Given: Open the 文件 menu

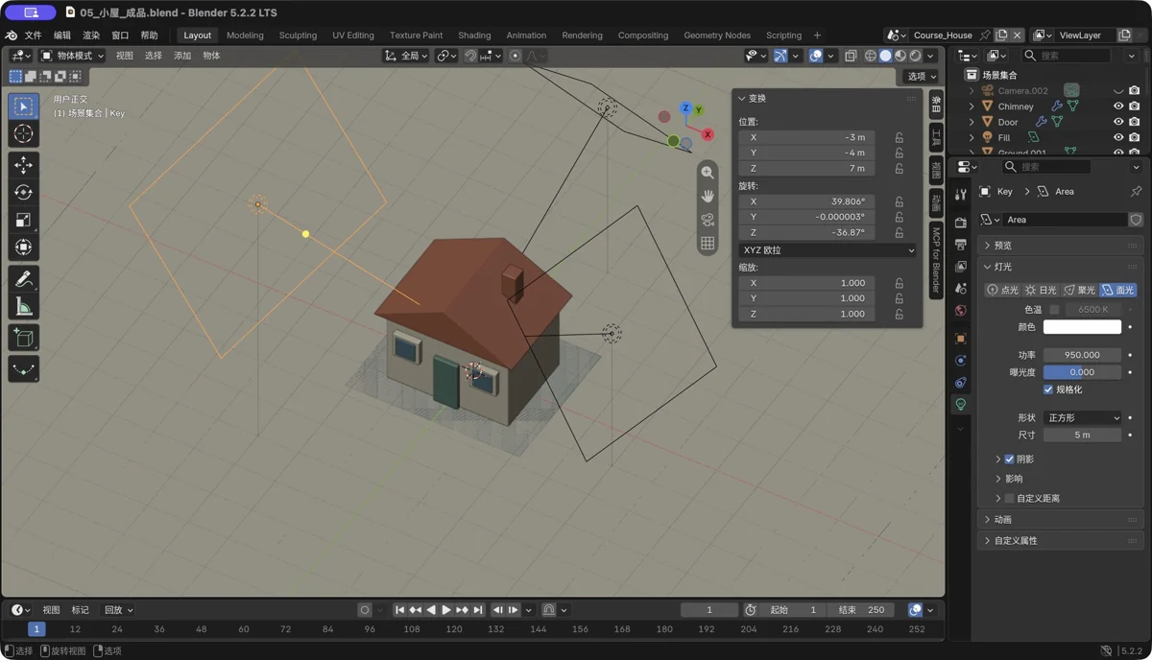Looking at the screenshot, I should (33, 35).
